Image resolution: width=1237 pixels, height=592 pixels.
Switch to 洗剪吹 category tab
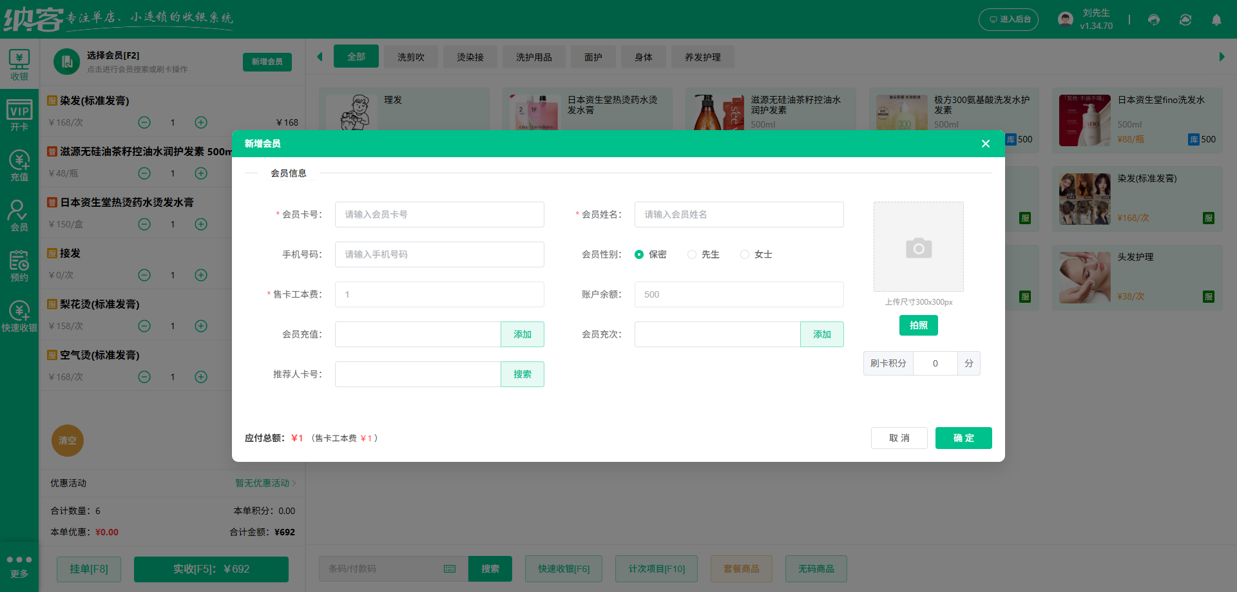pos(411,57)
